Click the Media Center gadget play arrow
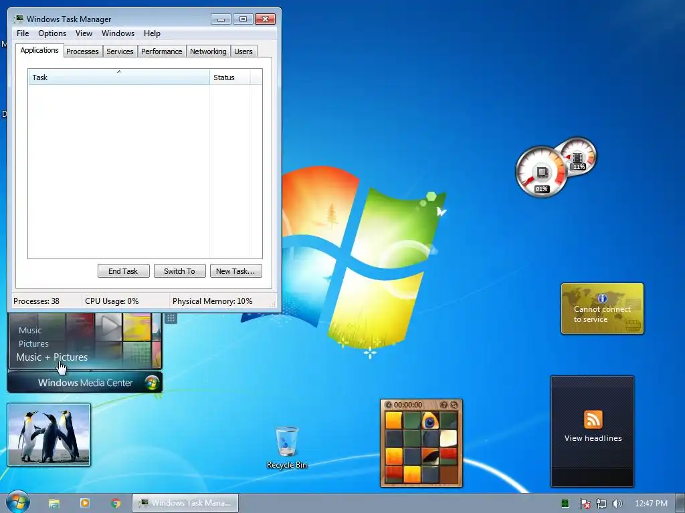This screenshot has width=685, height=513. (x=108, y=325)
